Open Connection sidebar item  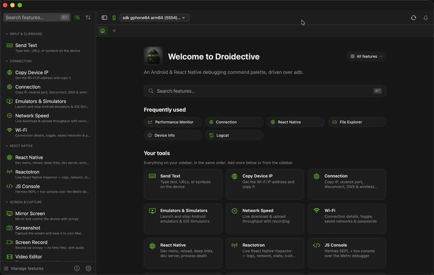(48, 89)
